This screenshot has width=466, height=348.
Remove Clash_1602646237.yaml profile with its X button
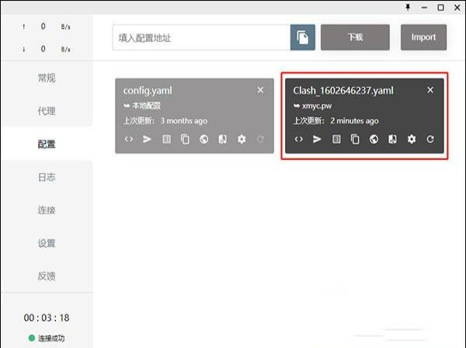point(430,90)
